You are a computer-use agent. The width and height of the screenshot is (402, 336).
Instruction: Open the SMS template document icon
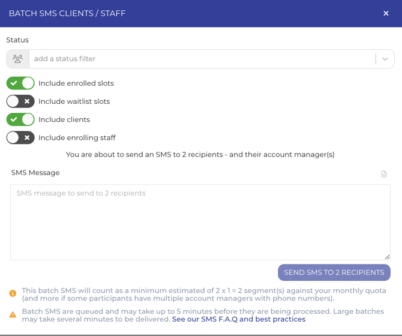(x=384, y=174)
